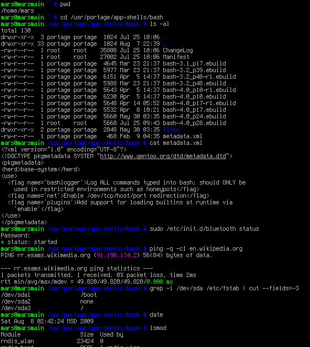Click on bash-4.0_p28.ebuild file name
Image resolution: width=310 pixels, height=347 pixels.
194,123
